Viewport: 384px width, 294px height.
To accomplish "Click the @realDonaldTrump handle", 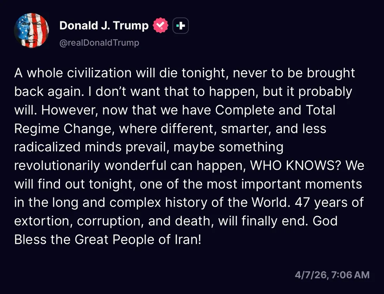I will pos(99,43).
